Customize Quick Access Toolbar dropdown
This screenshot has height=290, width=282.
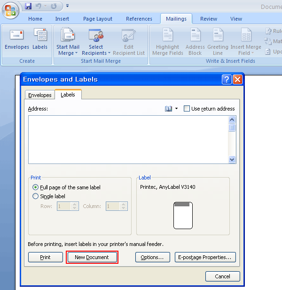67,6
